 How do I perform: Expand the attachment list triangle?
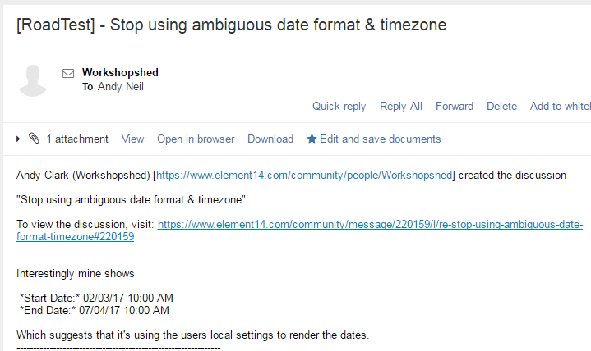click(18, 139)
